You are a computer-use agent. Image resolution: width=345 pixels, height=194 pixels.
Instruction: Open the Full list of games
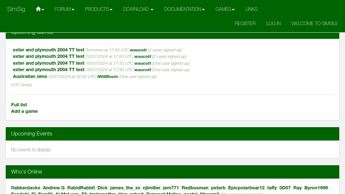click(19, 105)
